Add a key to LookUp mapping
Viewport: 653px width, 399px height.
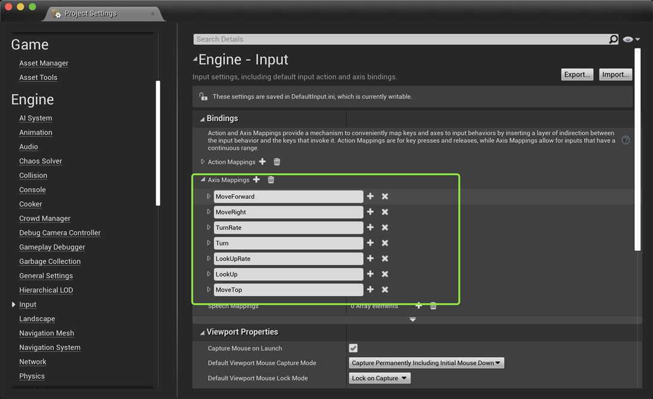(x=370, y=274)
